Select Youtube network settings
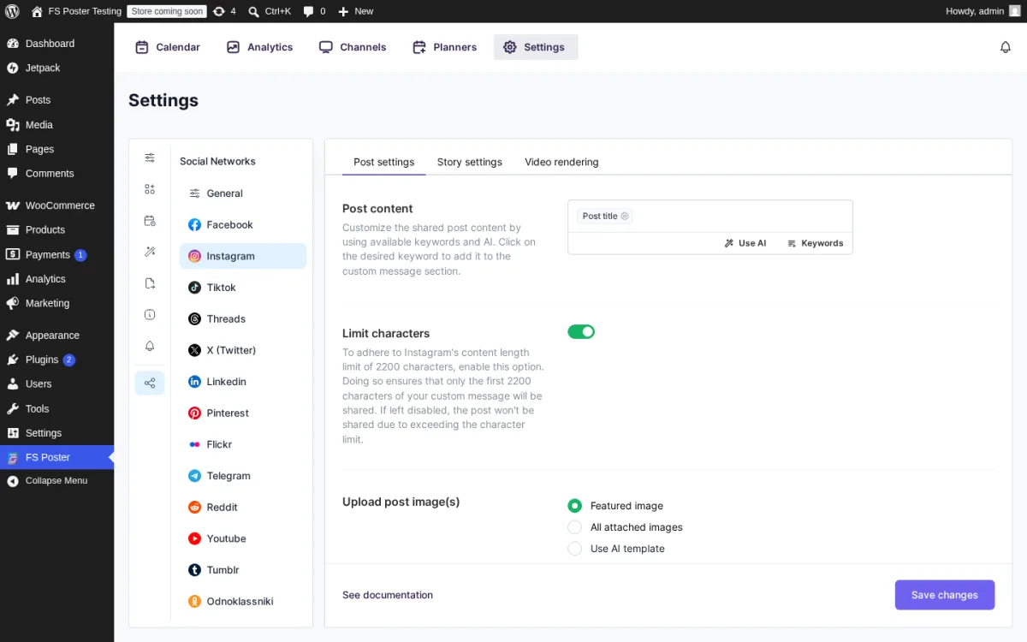This screenshot has height=642, width=1027. pyautogui.click(x=243, y=538)
